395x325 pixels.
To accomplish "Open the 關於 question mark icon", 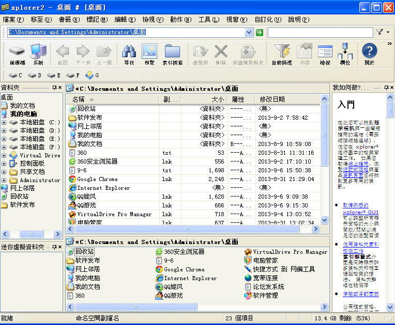I will (369, 54).
